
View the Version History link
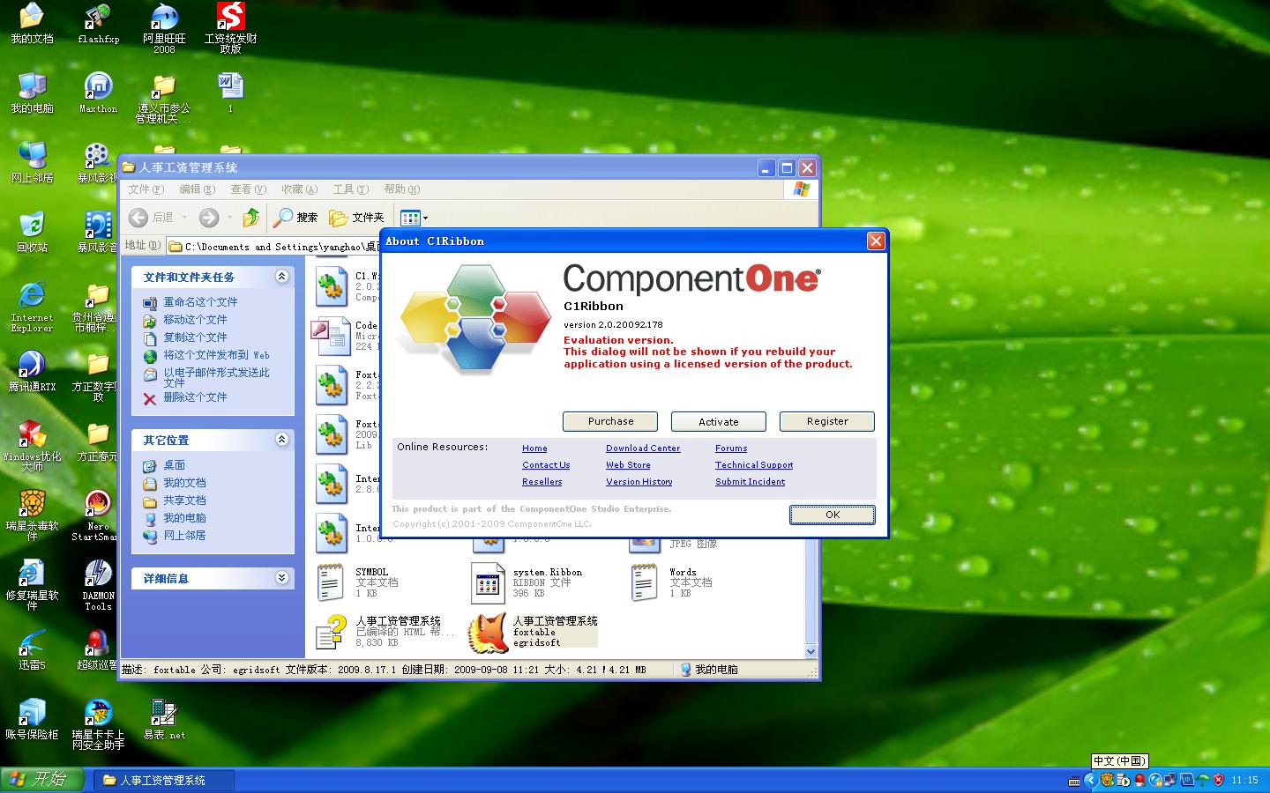[x=639, y=482]
